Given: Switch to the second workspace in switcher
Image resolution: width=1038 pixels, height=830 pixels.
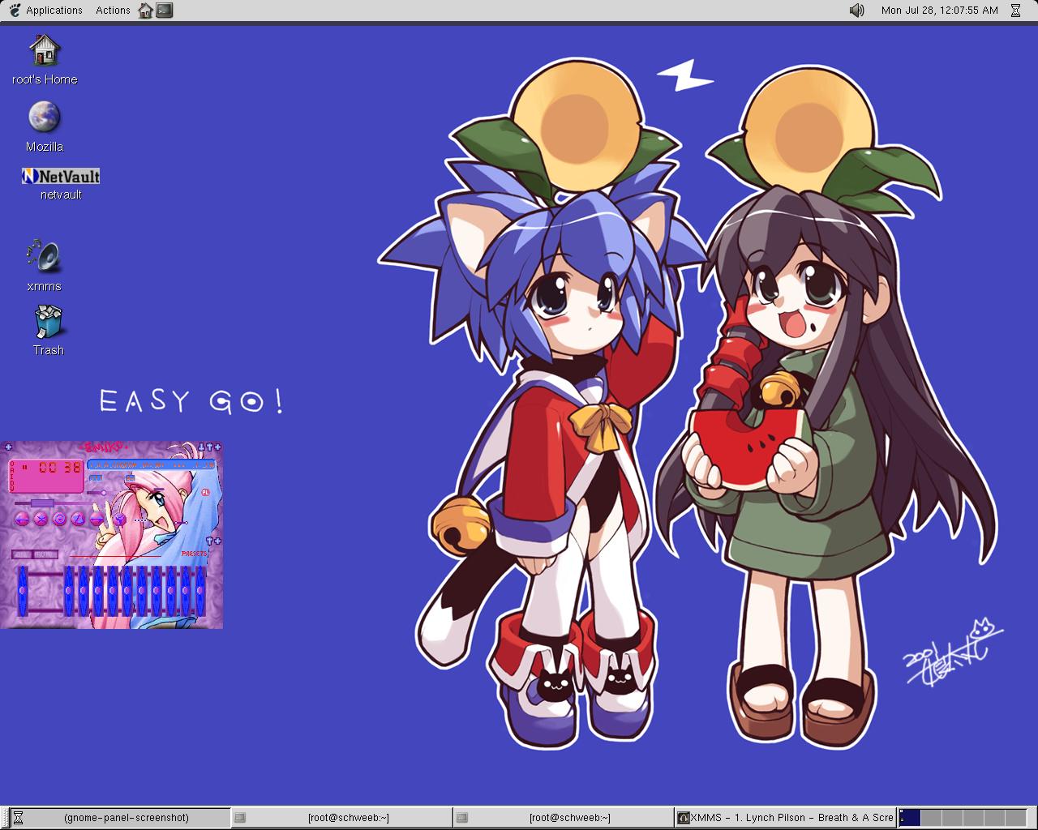Looking at the screenshot, I should pos(930,818).
